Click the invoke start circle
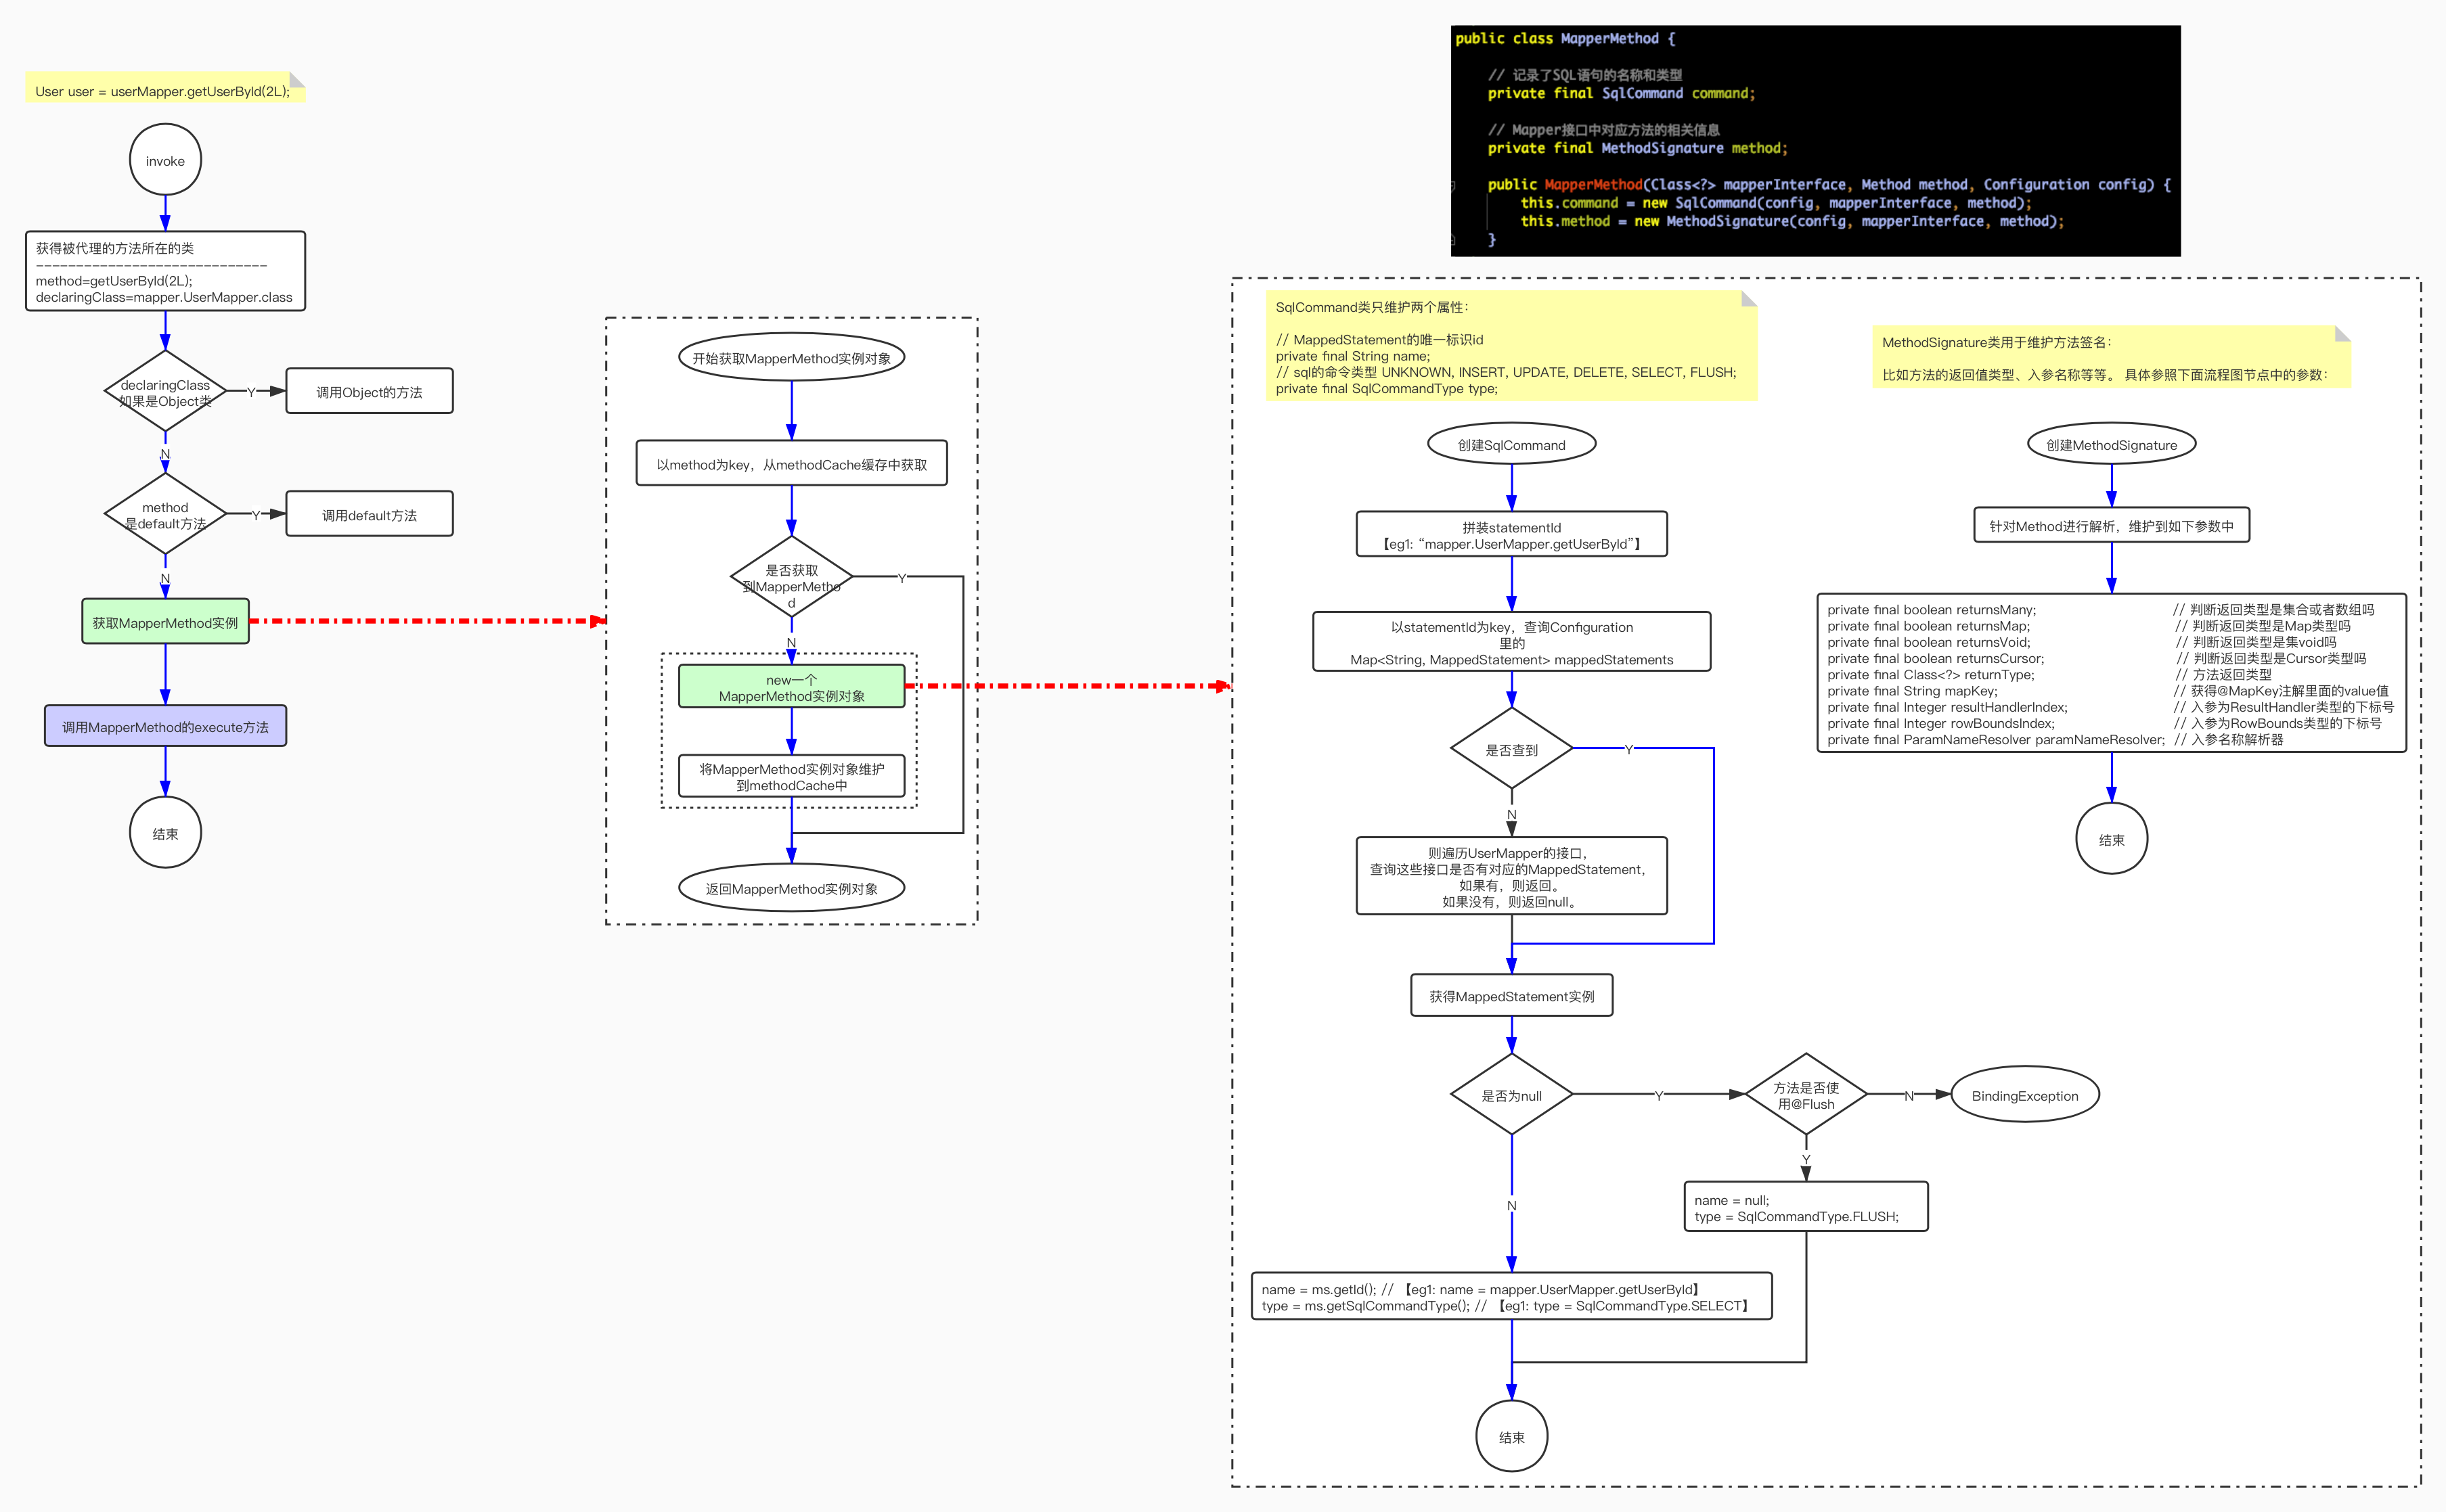This screenshot has width=2446, height=1512. click(x=165, y=160)
